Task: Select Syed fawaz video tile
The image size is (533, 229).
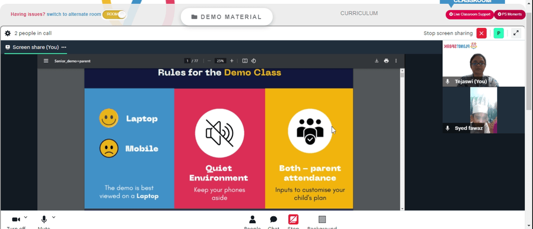Action: [x=484, y=110]
